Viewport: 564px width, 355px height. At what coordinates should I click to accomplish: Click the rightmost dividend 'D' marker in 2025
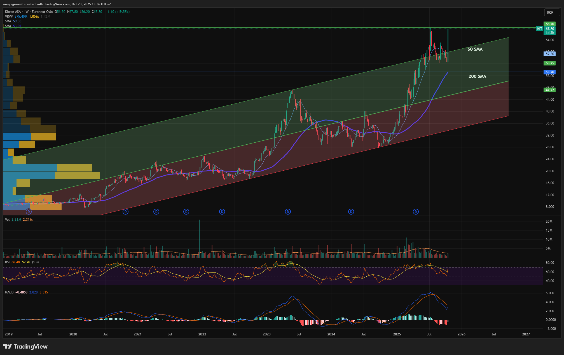click(x=416, y=212)
